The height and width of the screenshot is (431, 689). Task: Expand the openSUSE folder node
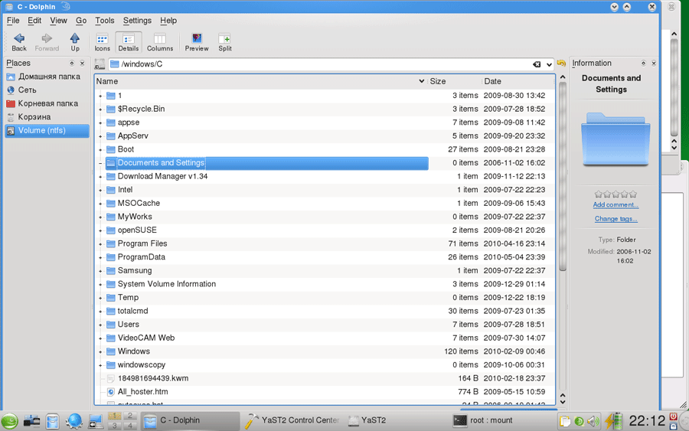[x=100, y=230]
